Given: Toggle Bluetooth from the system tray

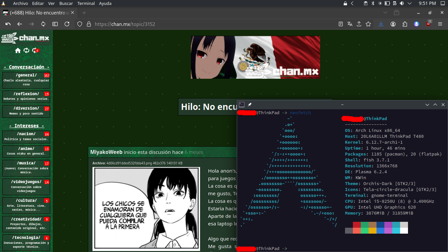Looking at the screenshot, I should coord(373,3).
